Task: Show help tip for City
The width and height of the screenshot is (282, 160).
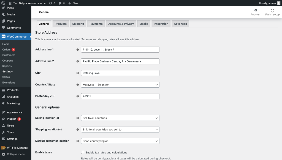Action: tap(77, 73)
